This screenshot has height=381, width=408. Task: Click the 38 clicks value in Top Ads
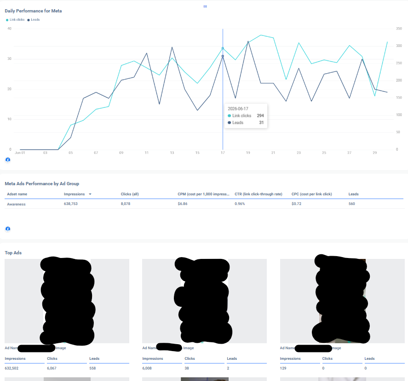(x=187, y=368)
